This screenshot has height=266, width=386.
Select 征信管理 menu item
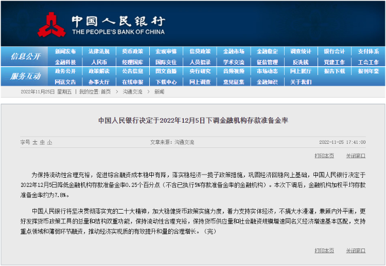click(x=267, y=62)
